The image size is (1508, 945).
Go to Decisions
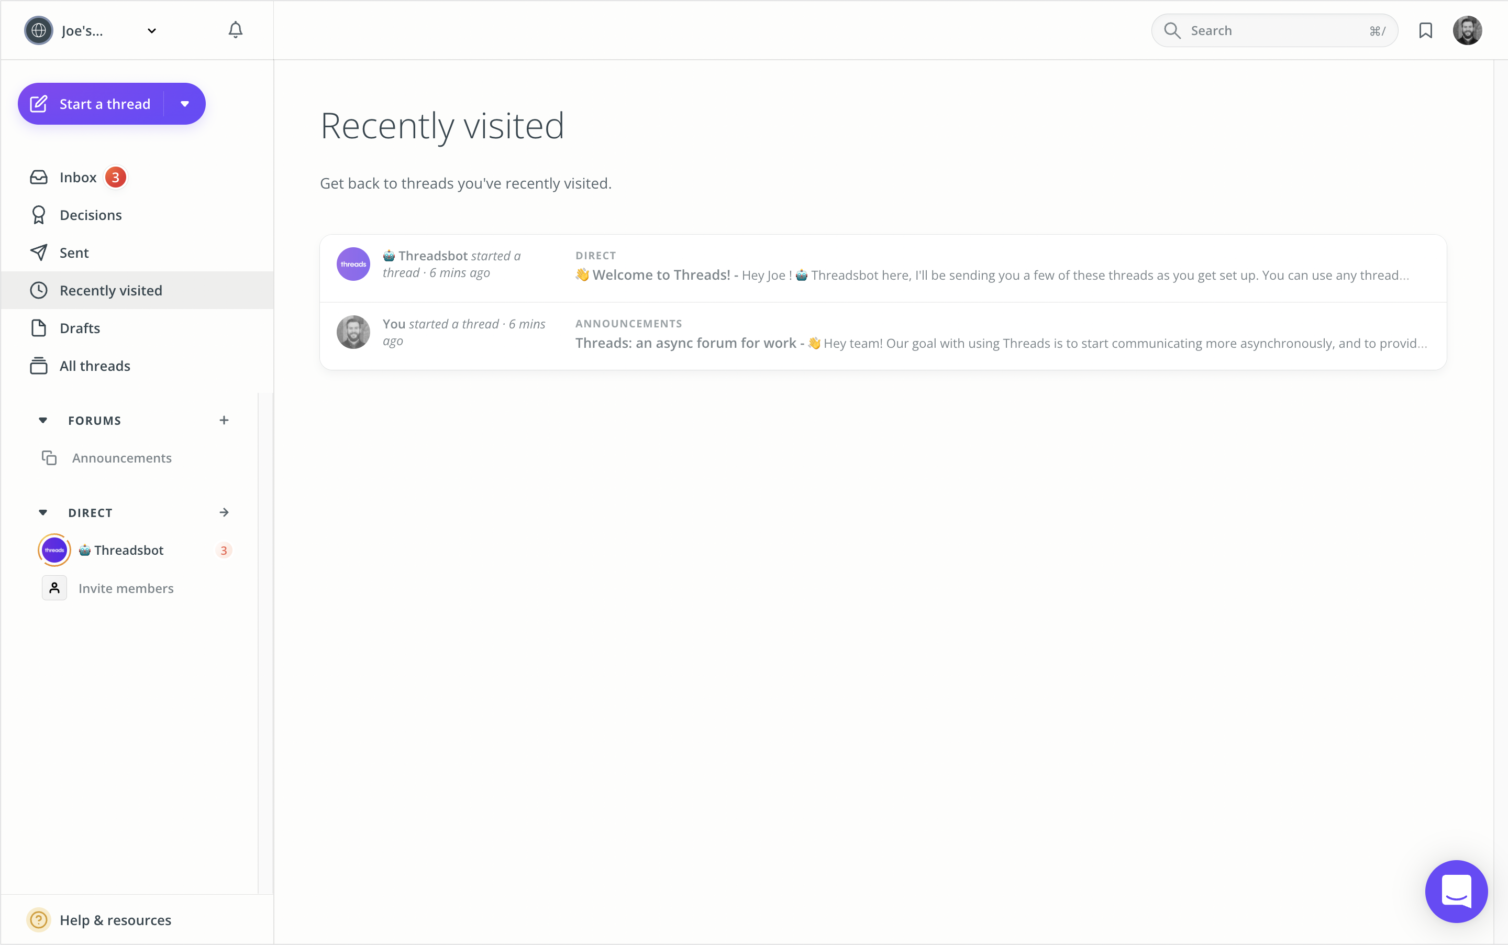coord(91,215)
